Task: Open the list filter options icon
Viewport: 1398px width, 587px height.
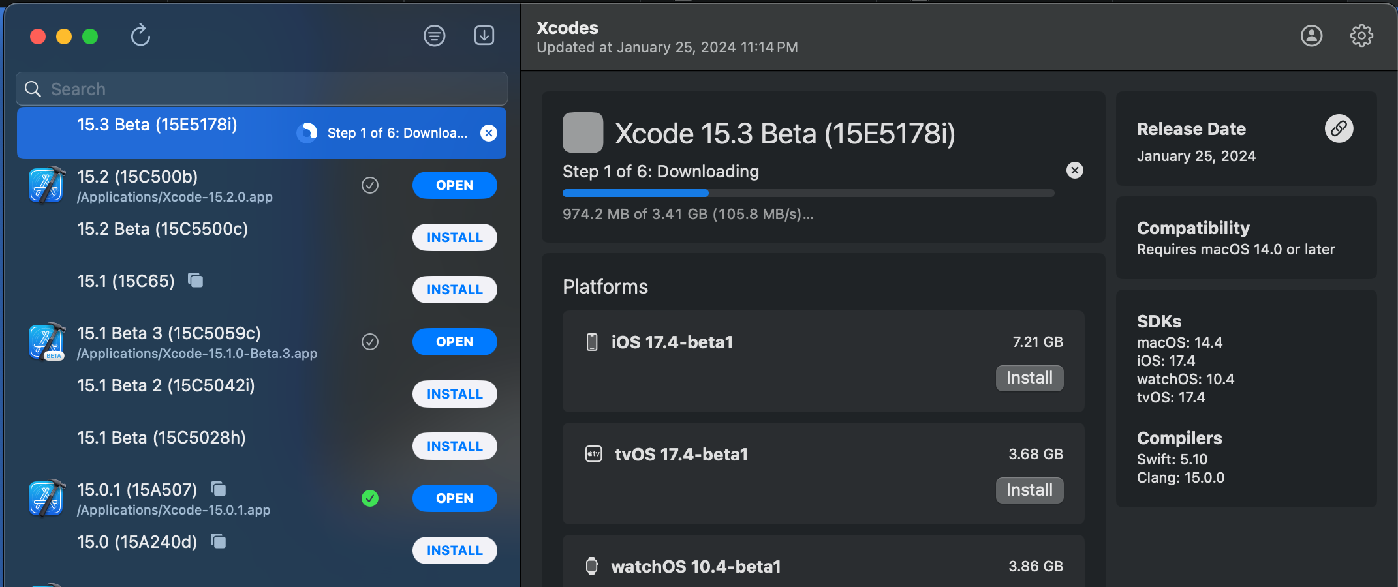Action: pos(434,35)
